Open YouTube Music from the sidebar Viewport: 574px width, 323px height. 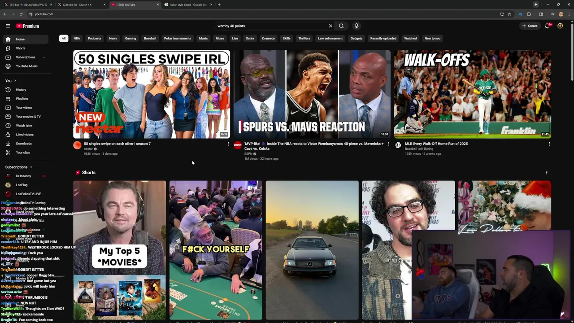25,66
